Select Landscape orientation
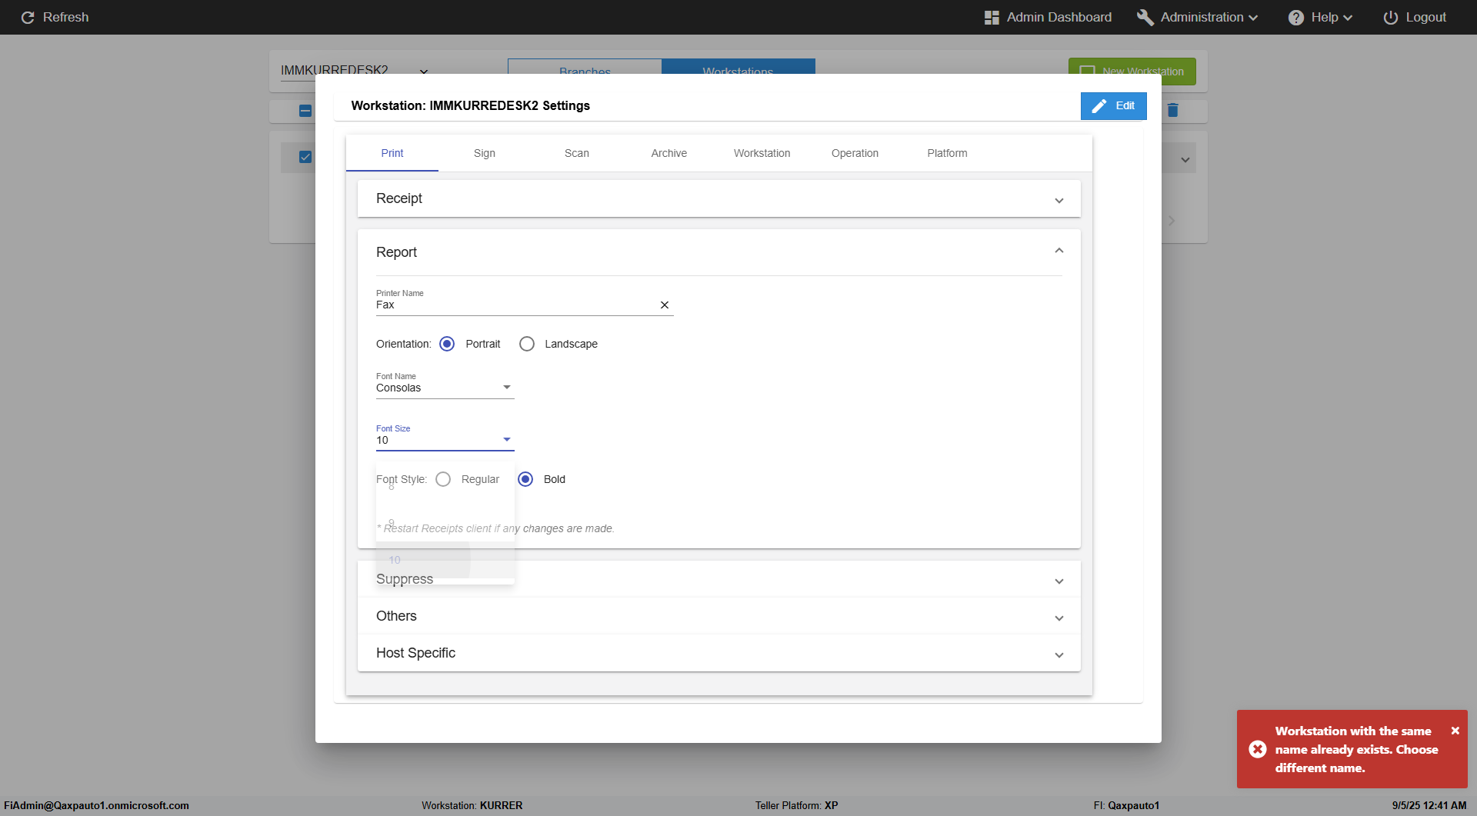The height and width of the screenshot is (816, 1477). [527, 344]
